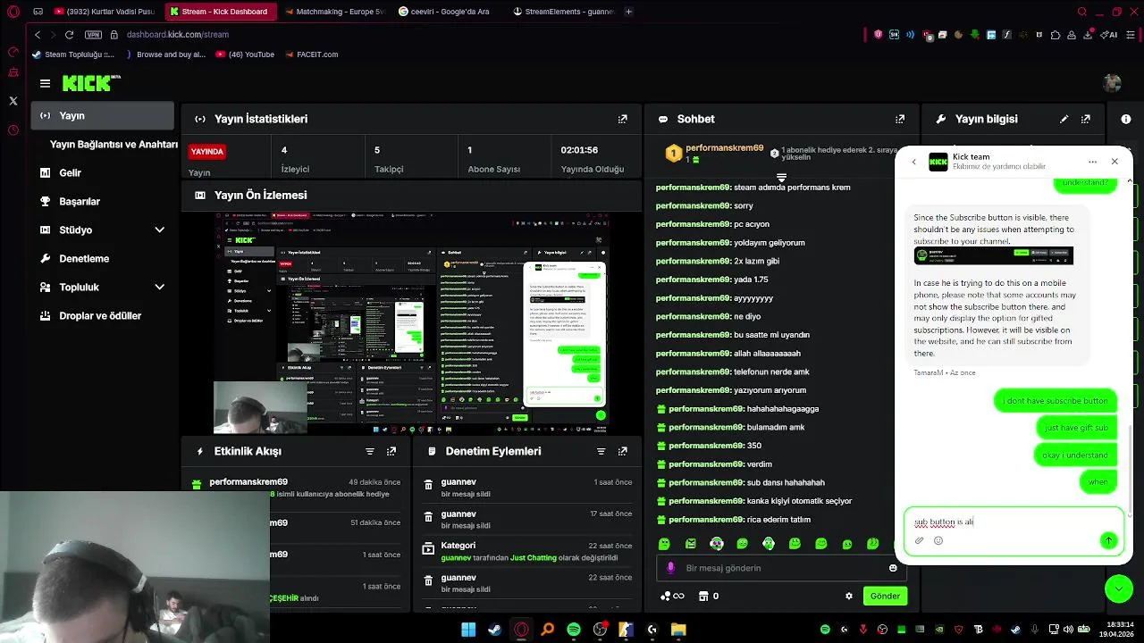Open the YouTube bookmark
Screen dimensions: 1144x643
(x=245, y=54)
